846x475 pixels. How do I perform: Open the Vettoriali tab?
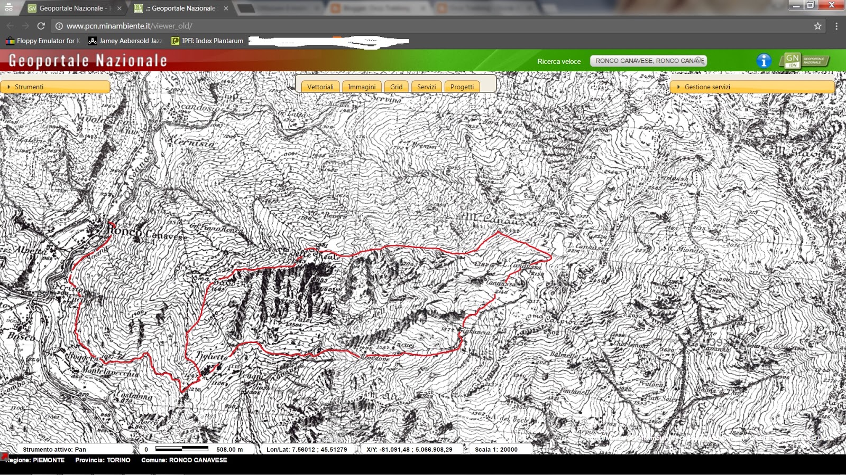(x=320, y=87)
